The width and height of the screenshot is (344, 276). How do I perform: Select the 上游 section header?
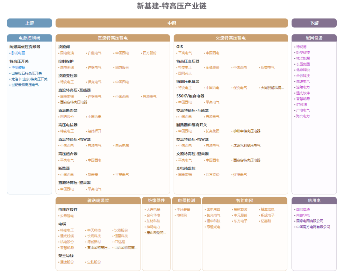coord(29,23)
